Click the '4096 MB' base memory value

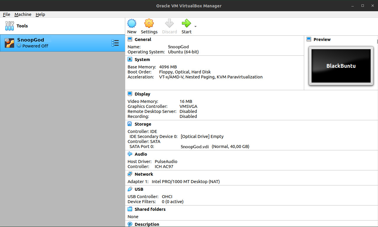pyautogui.click(x=168, y=67)
